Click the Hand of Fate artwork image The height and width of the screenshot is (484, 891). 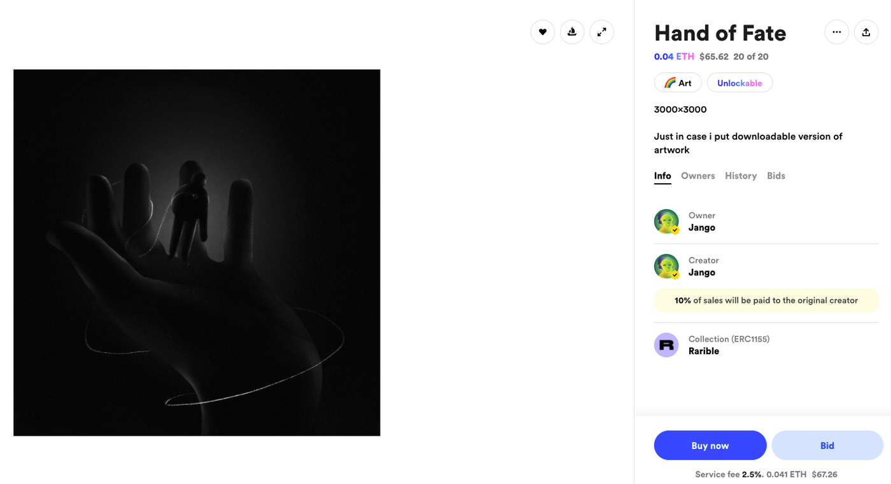coord(197,252)
